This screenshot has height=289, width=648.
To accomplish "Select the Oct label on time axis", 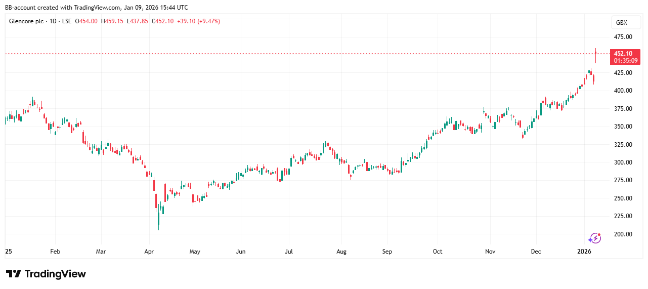I will 437,251.
